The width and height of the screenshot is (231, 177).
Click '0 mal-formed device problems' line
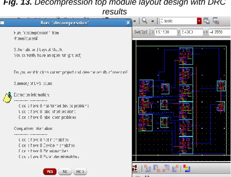point(54,106)
